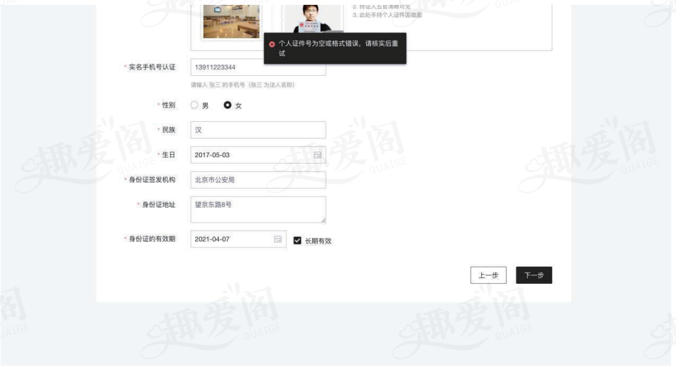The height and width of the screenshot is (370, 676).
Task: Click calendar icon in 身份证的有效期 field
Action: pyautogui.click(x=278, y=240)
